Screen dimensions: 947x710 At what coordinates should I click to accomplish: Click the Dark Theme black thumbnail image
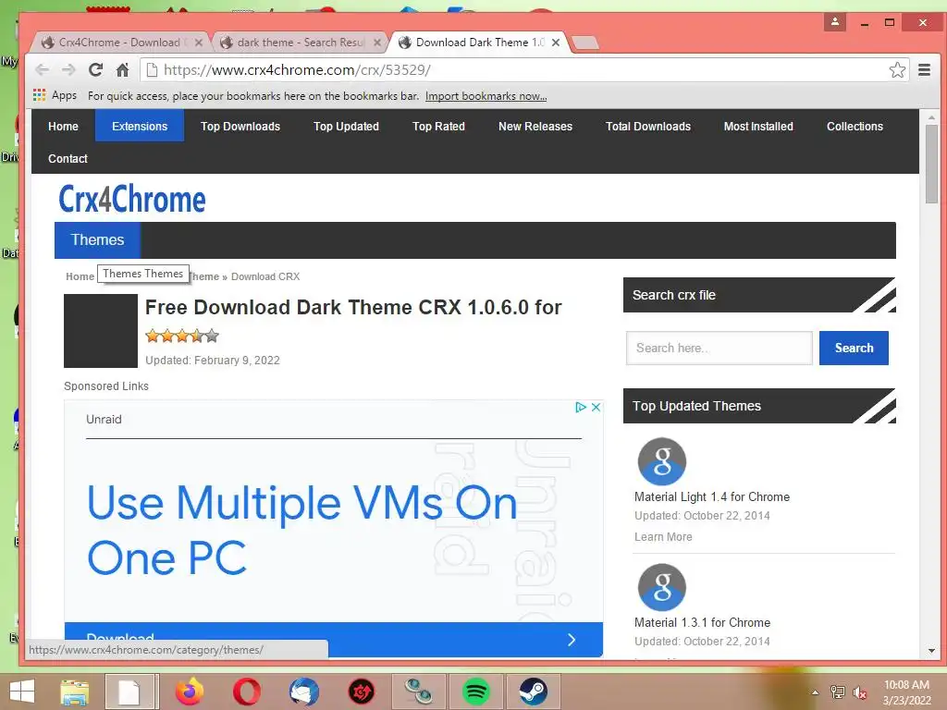click(101, 331)
